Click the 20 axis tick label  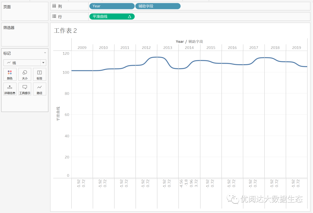67,157
